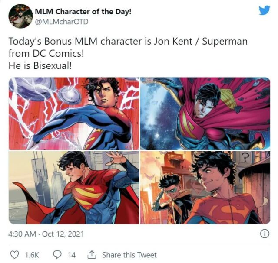
Task: Click Share this Tweet
Action: [x=129, y=255]
